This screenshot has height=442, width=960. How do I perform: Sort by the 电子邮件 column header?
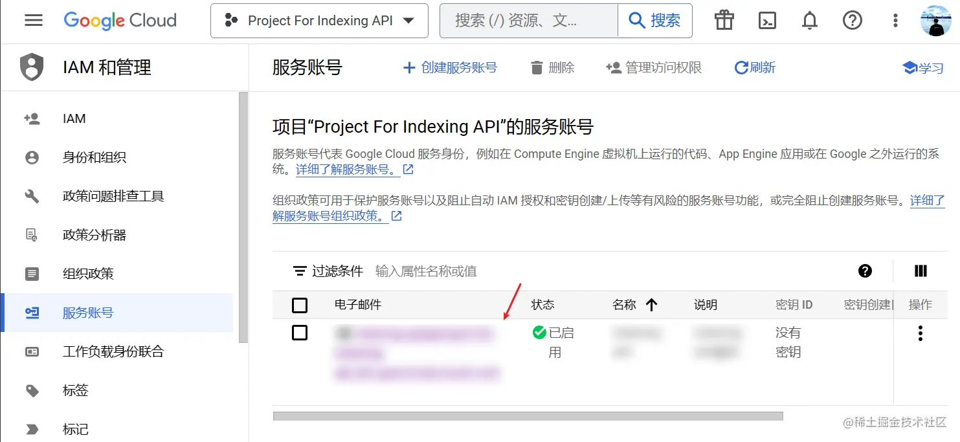point(358,305)
